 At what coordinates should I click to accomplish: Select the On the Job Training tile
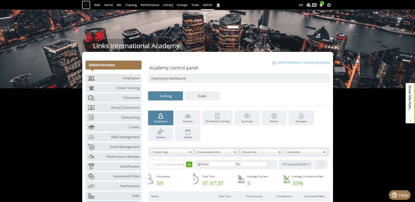click(x=217, y=118)
